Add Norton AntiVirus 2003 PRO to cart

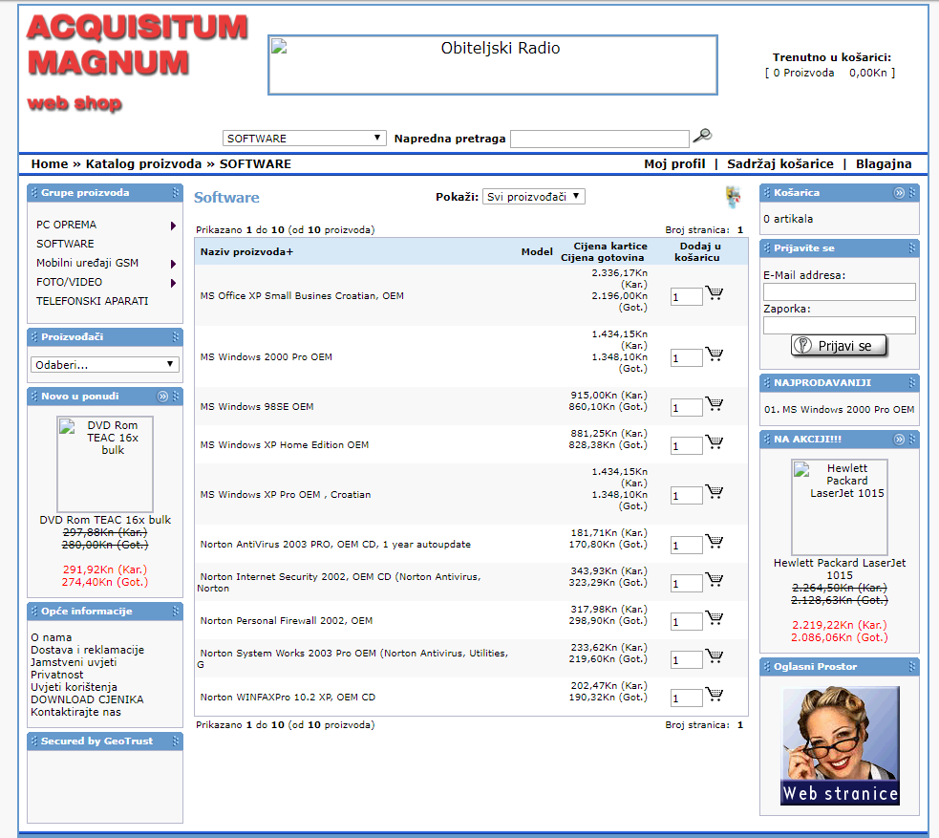[x=714, y=543]
